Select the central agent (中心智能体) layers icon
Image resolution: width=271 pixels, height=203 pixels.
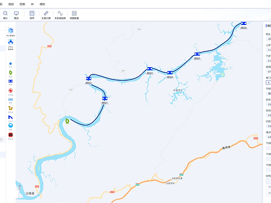click(11, 31)
